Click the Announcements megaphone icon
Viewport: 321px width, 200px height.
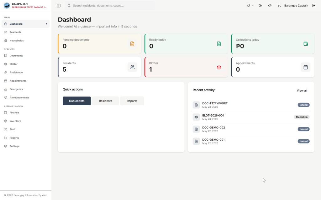pyautogui.click(x=6, y=97)
